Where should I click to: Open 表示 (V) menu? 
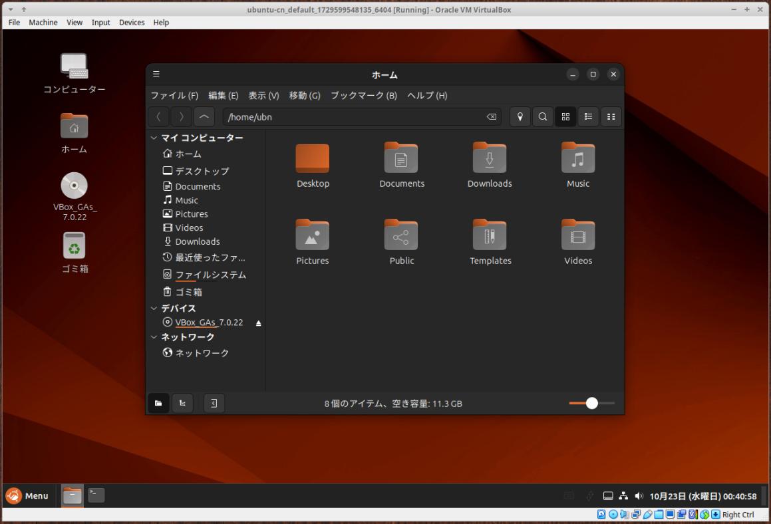(x=263, y=95)
